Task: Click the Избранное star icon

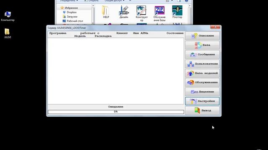Action: point(62,8)
